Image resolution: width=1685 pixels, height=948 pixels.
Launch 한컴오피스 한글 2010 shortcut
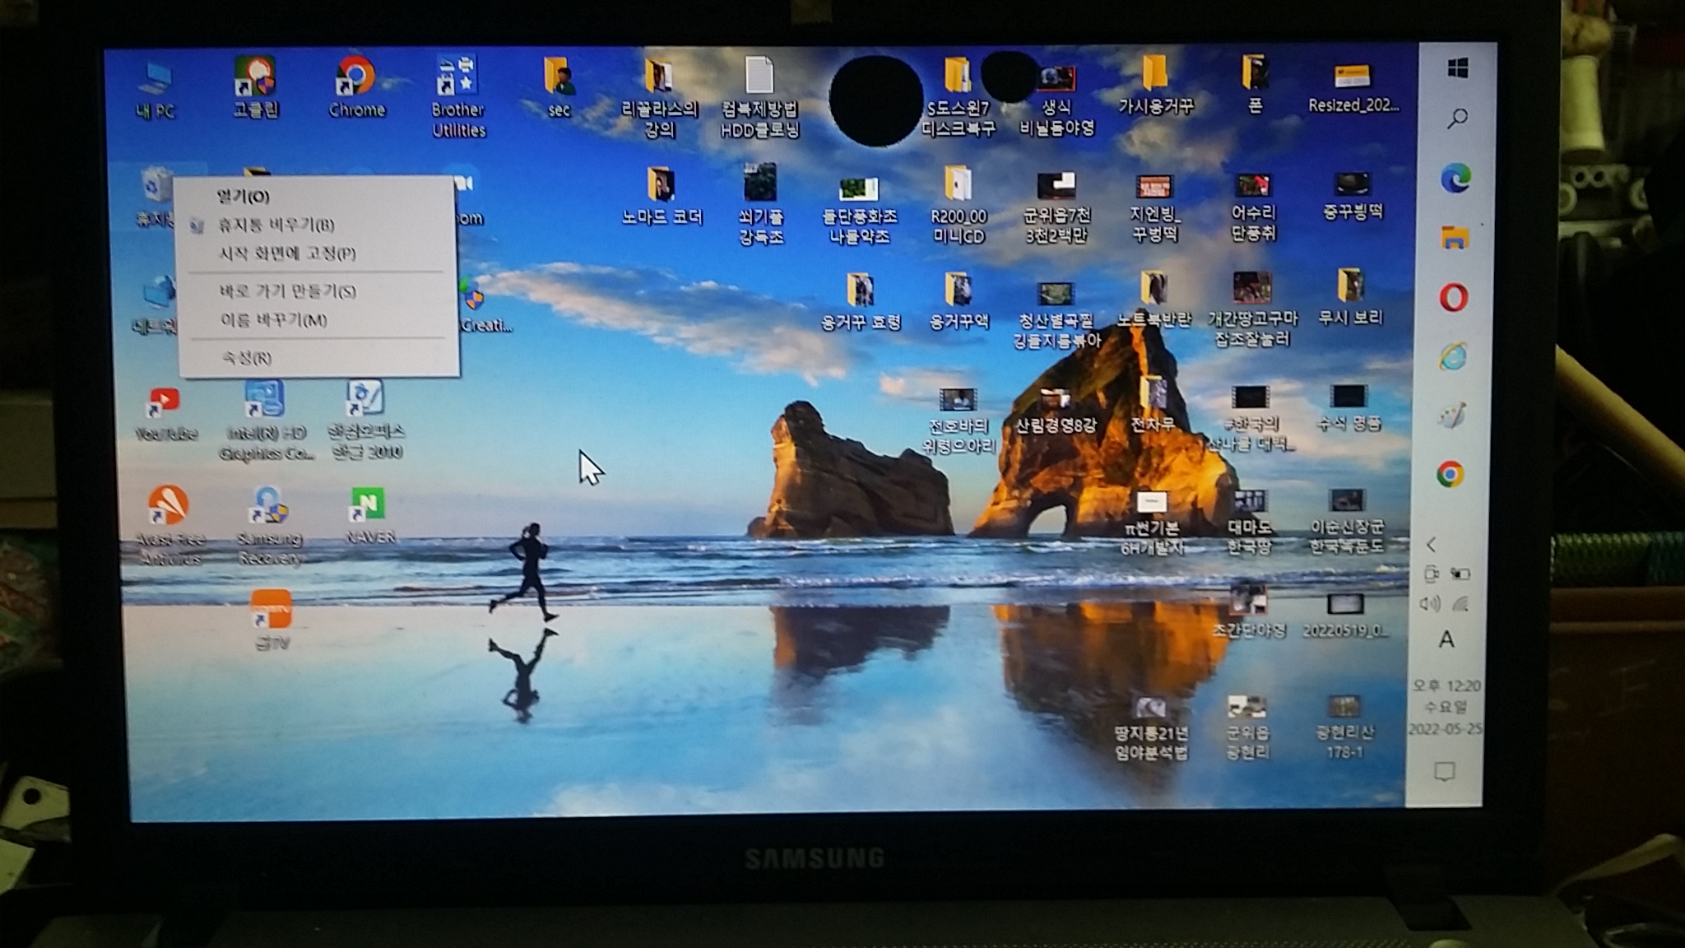[366, 420]
